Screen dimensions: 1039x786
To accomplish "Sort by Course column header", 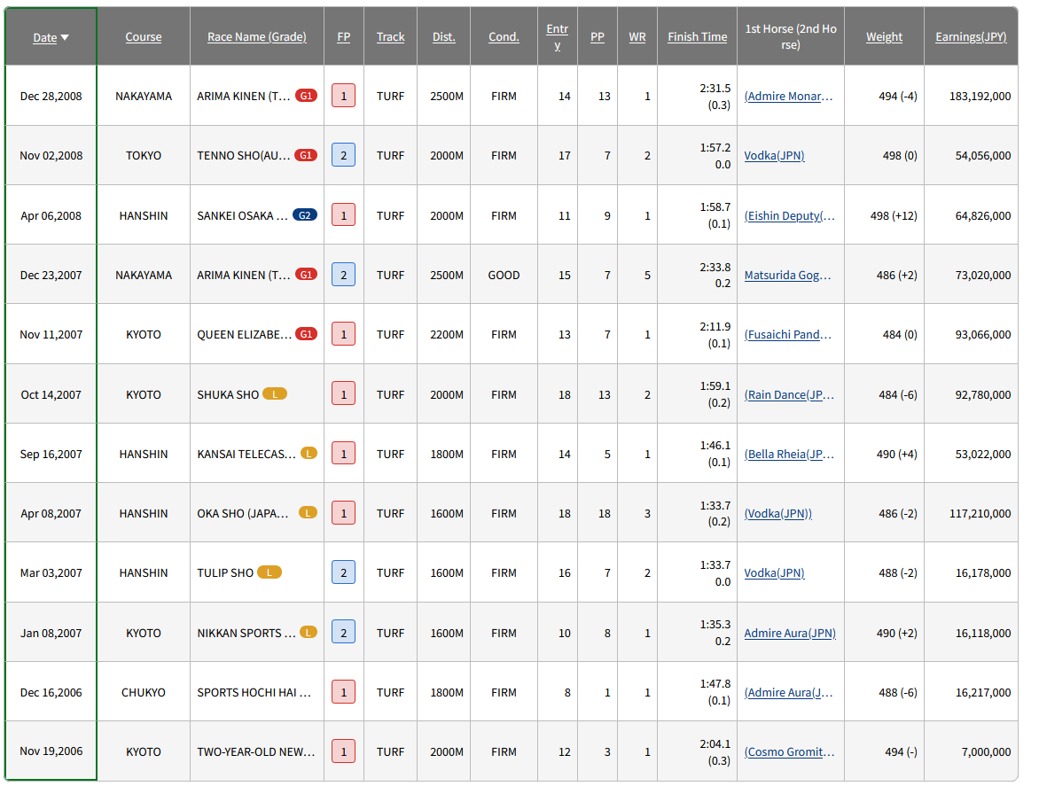I will coord(143,37).
